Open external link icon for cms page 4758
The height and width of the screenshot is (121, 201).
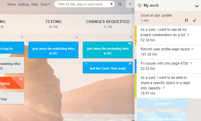191,63
